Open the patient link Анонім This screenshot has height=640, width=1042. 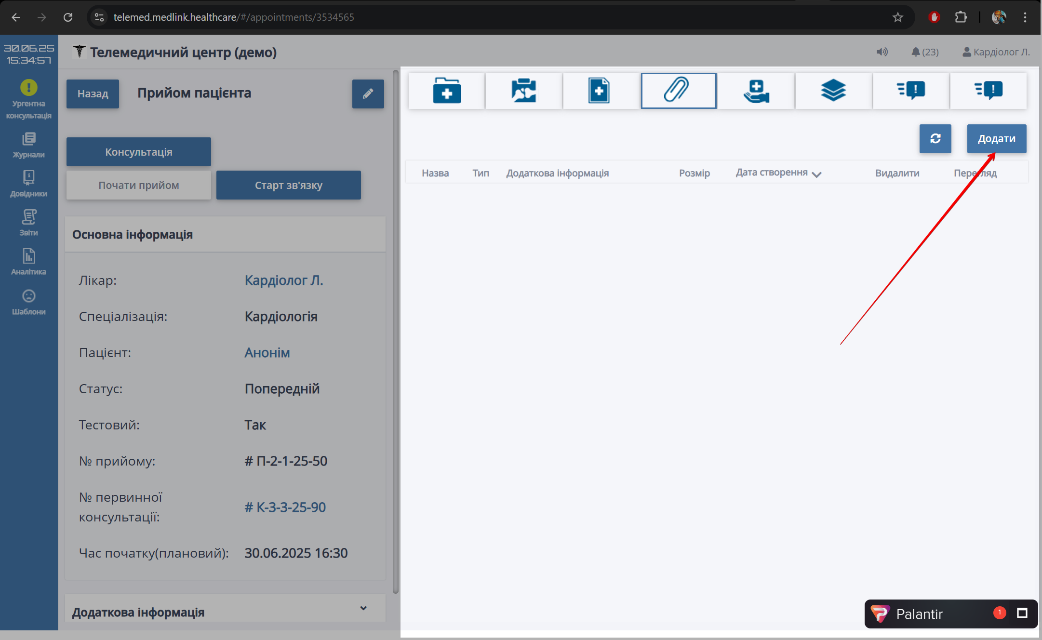pyautogui.click(x=267, y=353)
